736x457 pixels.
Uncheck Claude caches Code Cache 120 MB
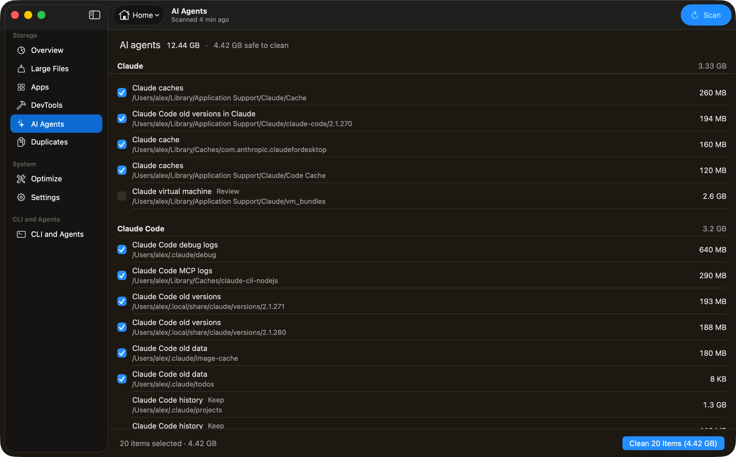(122, 170)
